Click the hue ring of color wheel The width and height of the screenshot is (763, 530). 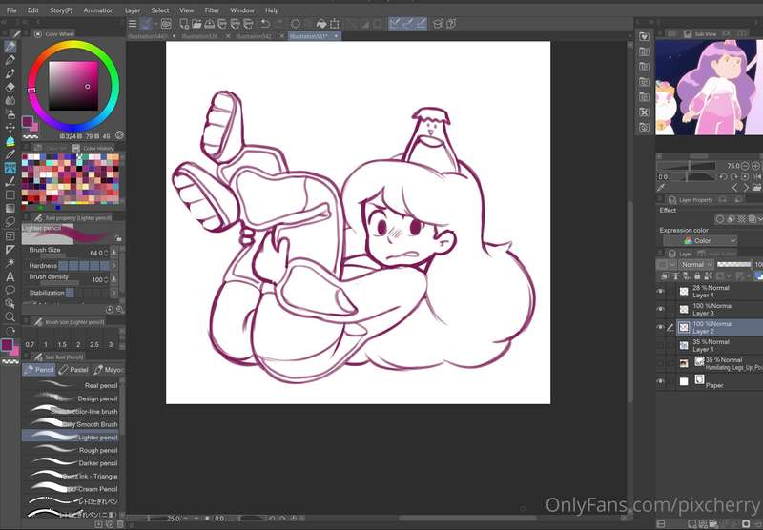click(73, 45)
